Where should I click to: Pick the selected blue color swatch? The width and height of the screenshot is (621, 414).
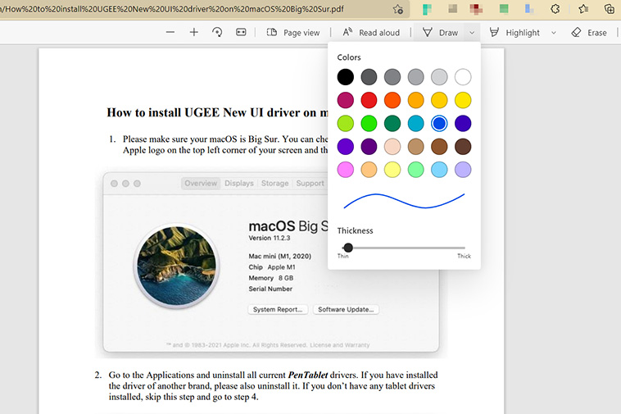pyautogui.click(x=439, y=124)
